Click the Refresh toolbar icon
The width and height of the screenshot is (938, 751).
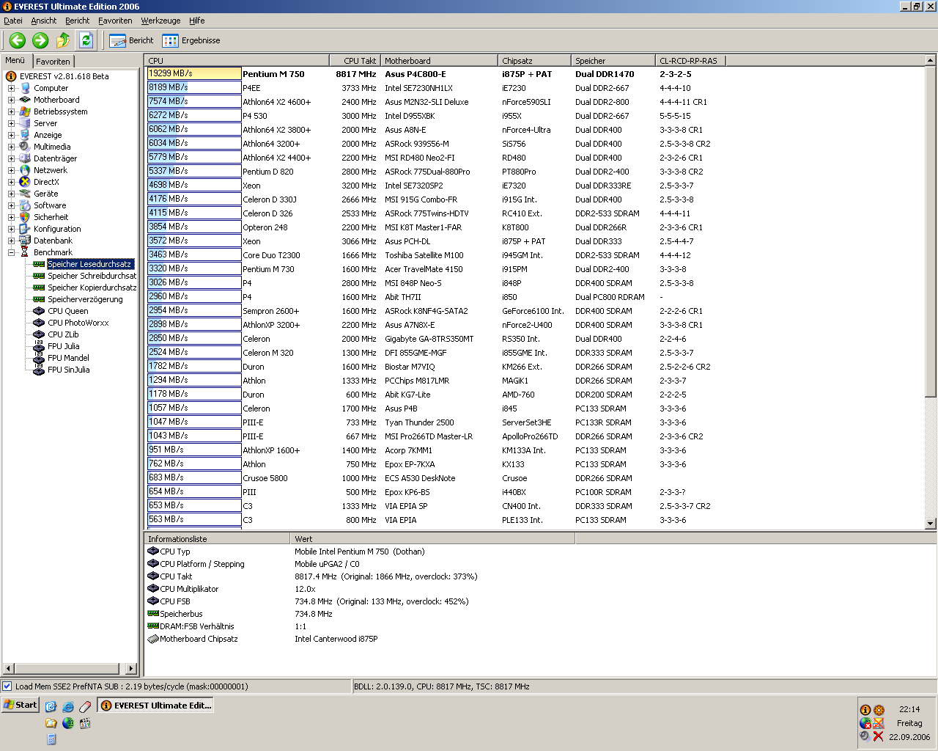coord(86,40)
